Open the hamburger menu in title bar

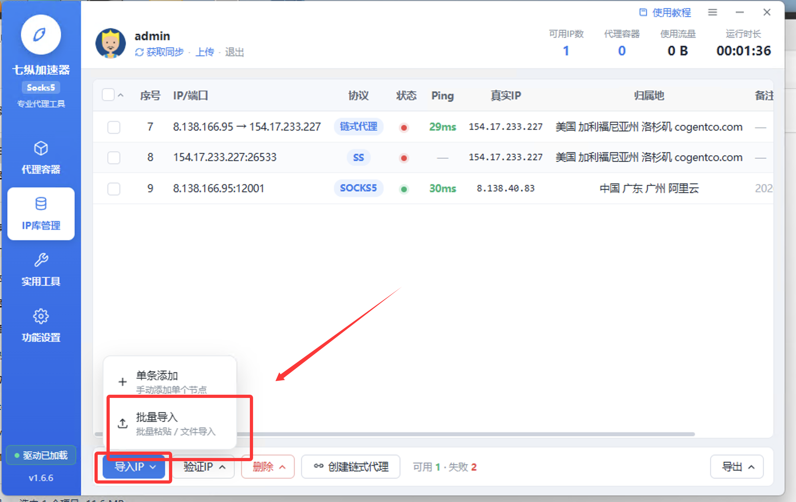(x=712, y=12)
